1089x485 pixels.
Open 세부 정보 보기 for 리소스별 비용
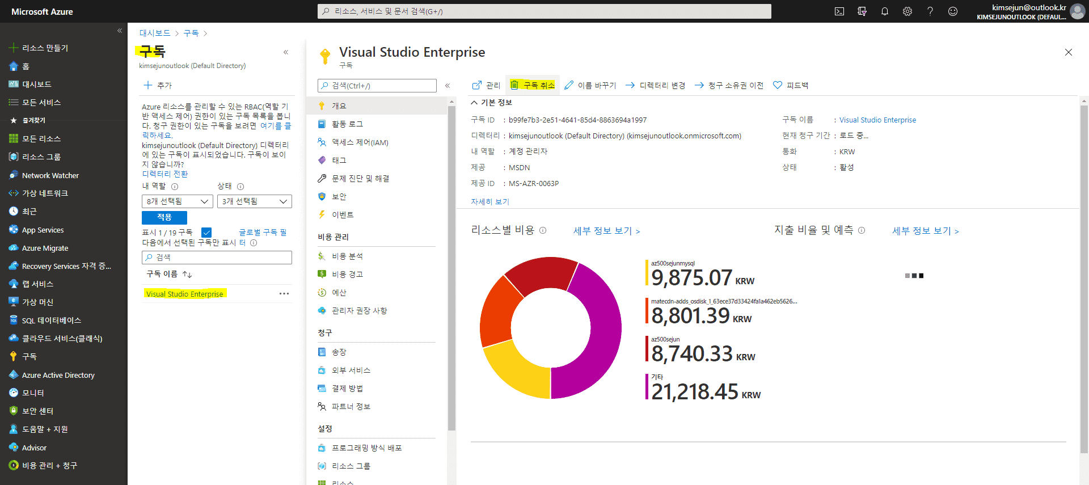tap(606, 231)
